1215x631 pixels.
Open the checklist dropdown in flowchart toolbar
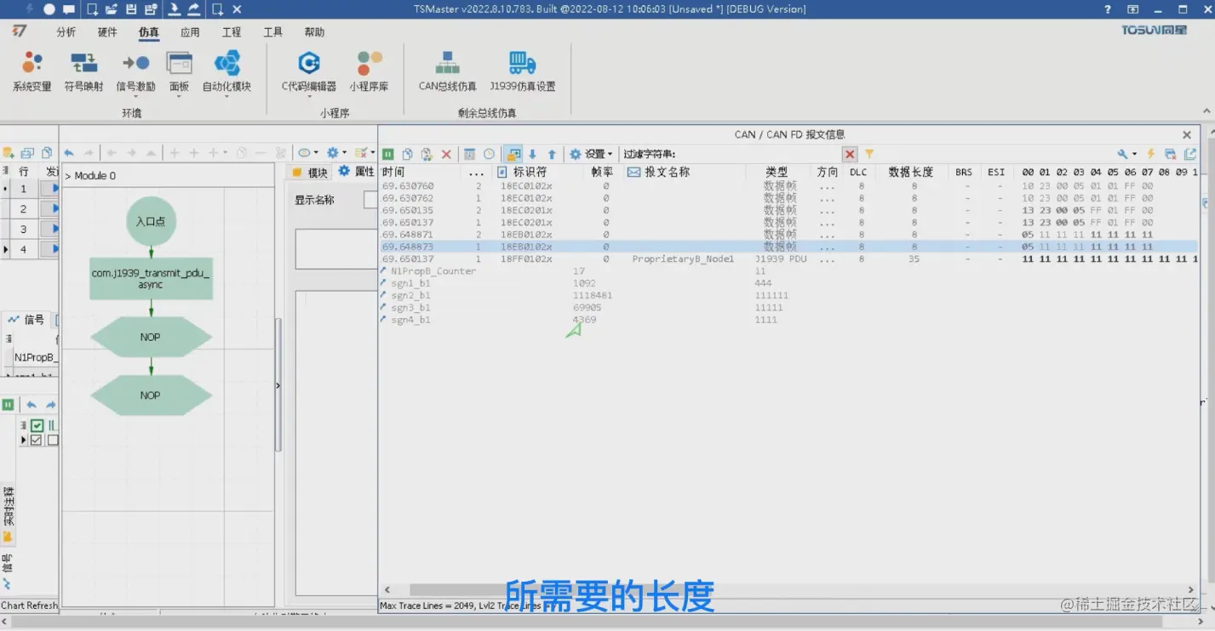[364, 153]
